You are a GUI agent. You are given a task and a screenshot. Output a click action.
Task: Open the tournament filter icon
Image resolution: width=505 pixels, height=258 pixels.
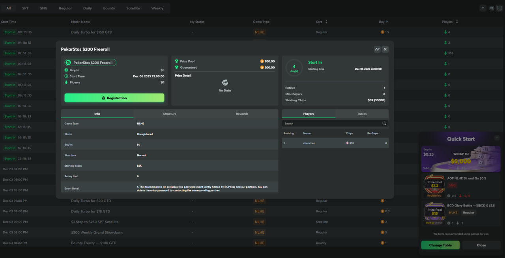(x=483, y=8)
